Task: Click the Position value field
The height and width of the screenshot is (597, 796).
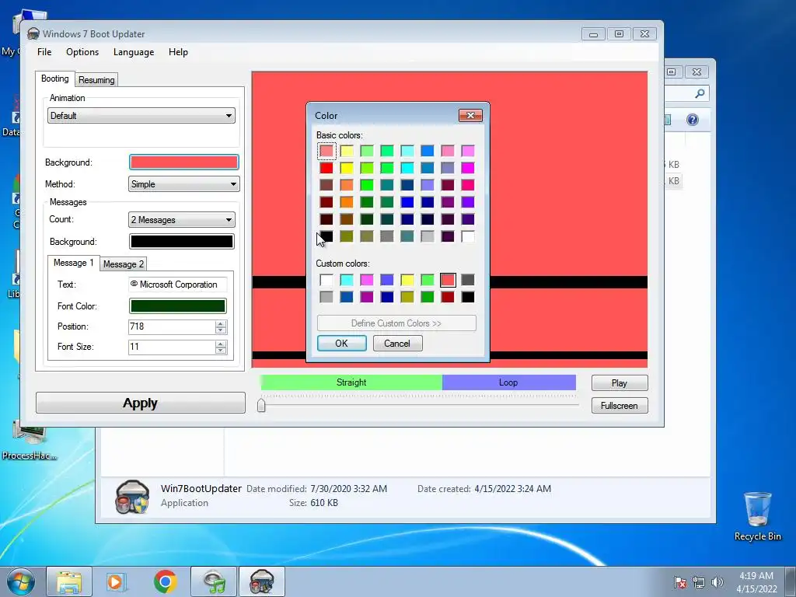Action: pos(172,326)
